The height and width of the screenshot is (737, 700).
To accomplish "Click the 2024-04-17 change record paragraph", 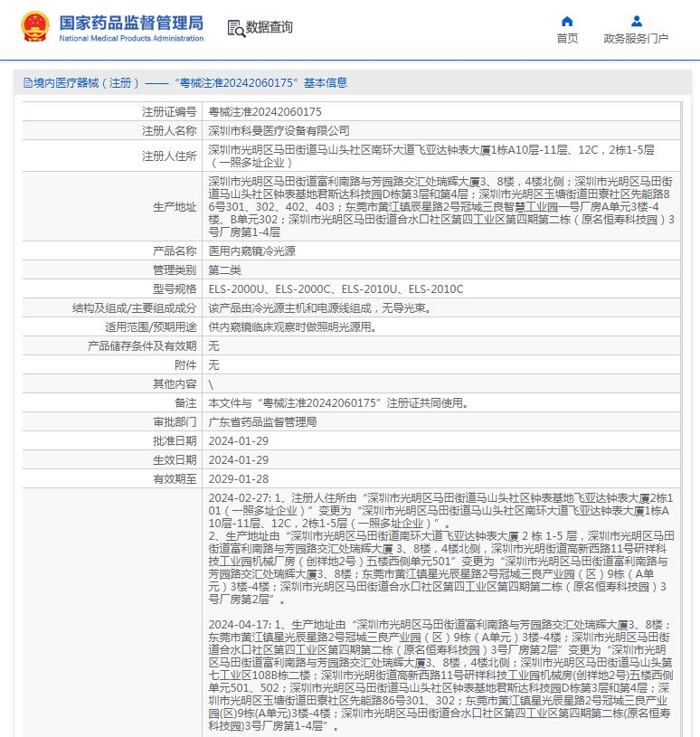I will (x=441, y=676).
